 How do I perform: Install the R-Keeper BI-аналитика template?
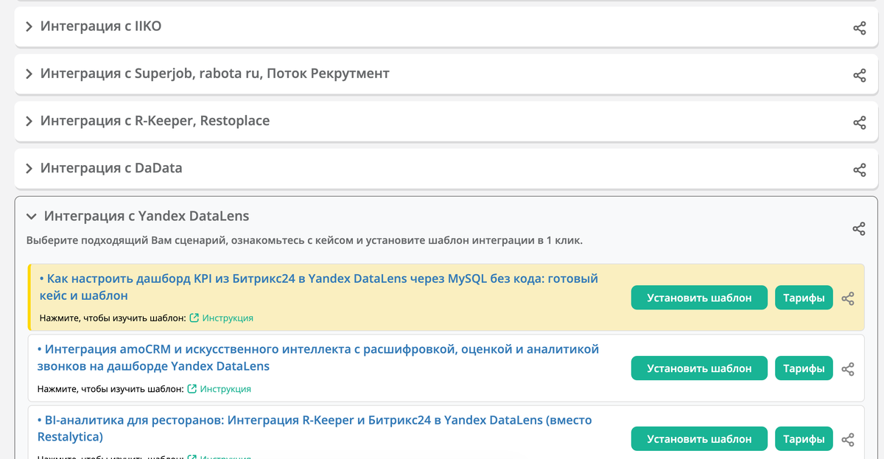click(699, 439)
